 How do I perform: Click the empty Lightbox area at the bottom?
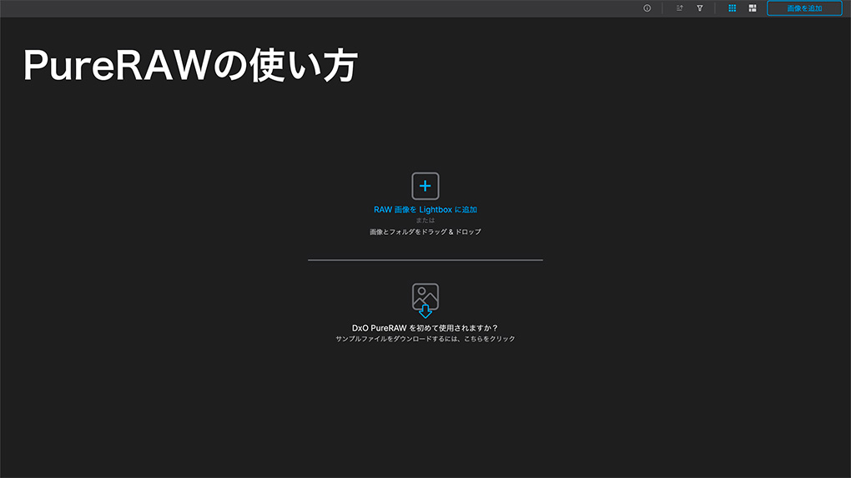pos(425,425)
